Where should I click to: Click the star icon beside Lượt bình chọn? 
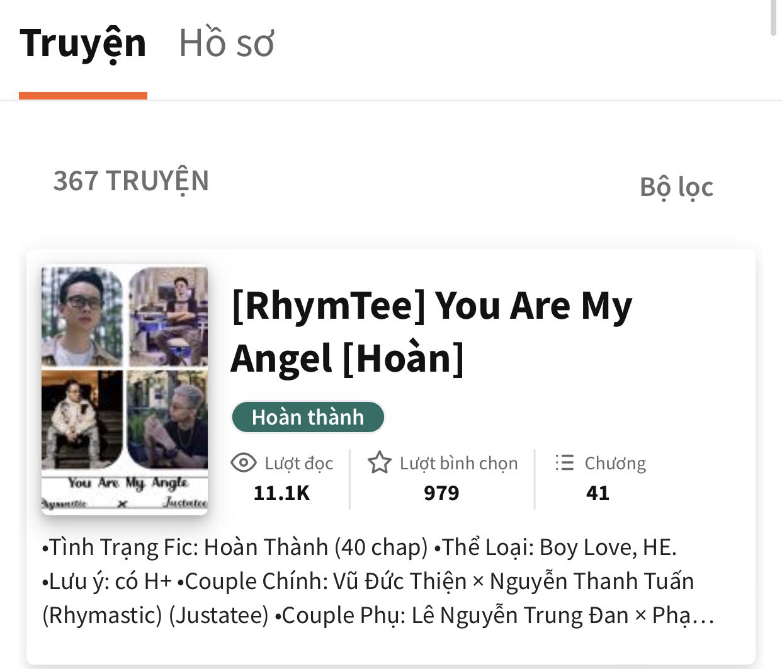pos(379,463)
